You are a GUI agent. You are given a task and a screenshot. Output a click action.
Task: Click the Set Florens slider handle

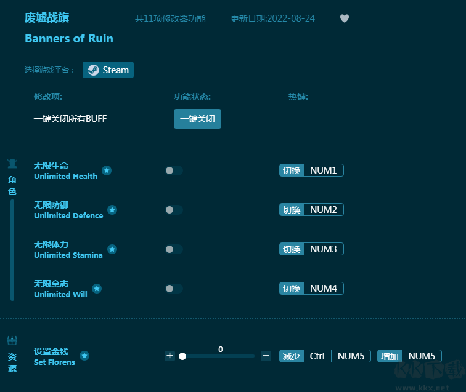pos(182,356)
